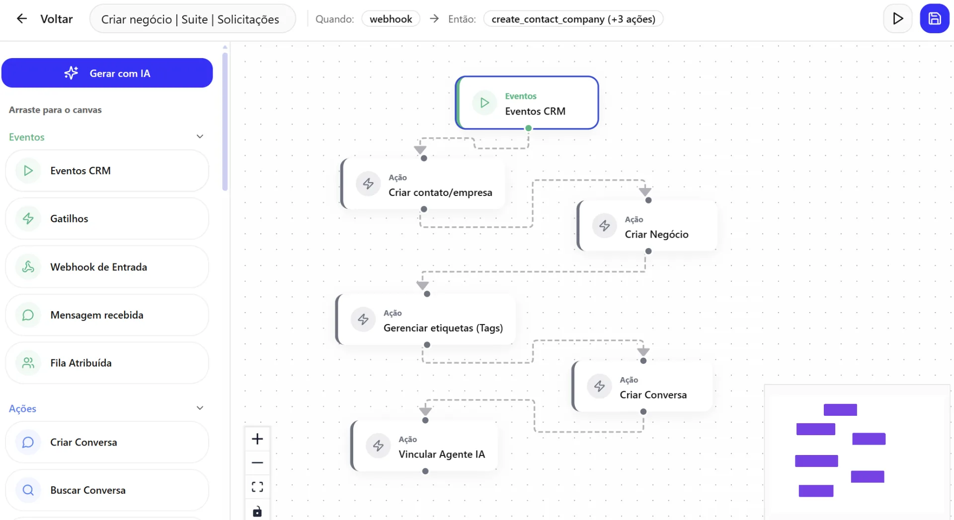Click the lightning icon next to Gatilhos
Viewport: 954px width, 520px height.
coord(28,218)
